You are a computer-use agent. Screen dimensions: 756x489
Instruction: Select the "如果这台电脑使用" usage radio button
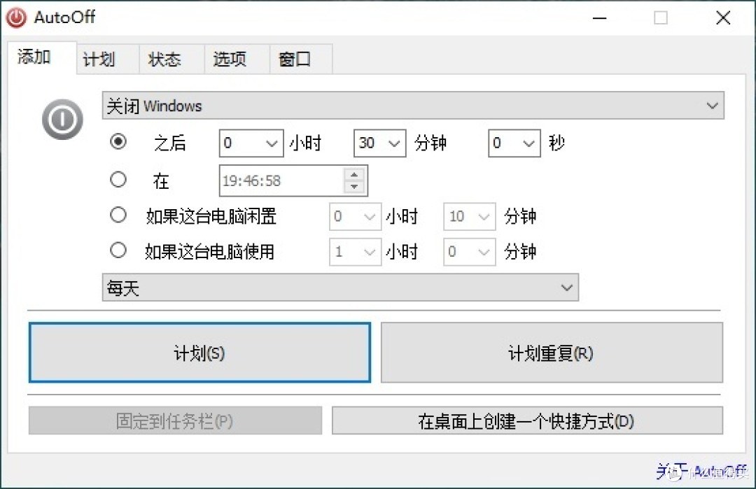118,251
